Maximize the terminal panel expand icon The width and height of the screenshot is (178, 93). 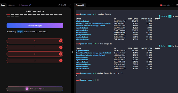[x=173, y=5]
